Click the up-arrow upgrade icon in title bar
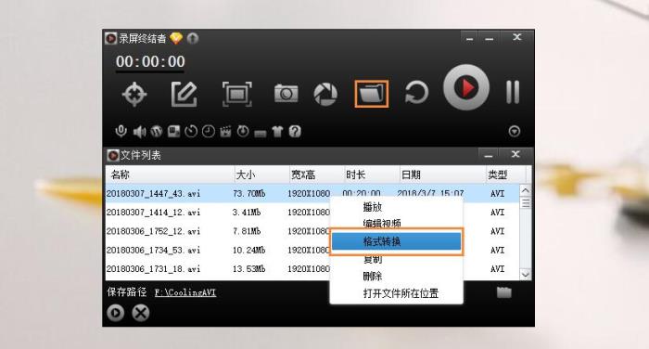Viewport: 649px width, 349px height. [193, 38]
